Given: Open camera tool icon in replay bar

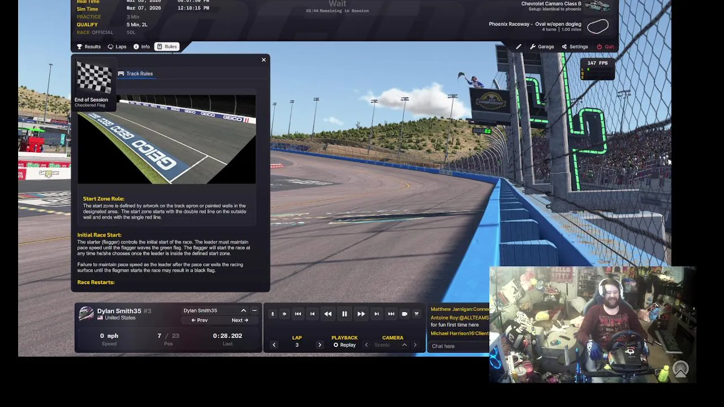Looking at the screenshot, I should click(417, 314).
